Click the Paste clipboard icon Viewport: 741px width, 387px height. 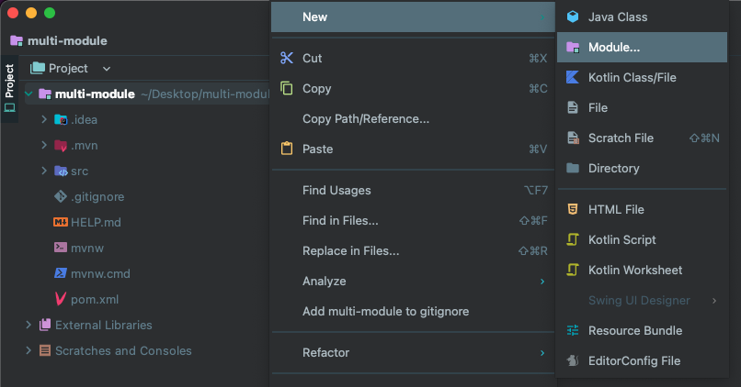tap(287, 149)
